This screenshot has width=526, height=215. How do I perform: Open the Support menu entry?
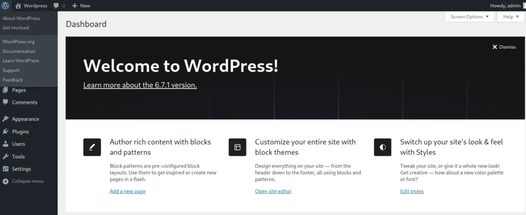pyautogui.click(x=11, y=70)
